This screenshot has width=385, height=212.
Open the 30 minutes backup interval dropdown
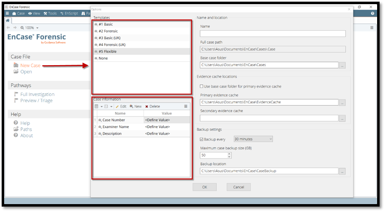coord(253,139)
